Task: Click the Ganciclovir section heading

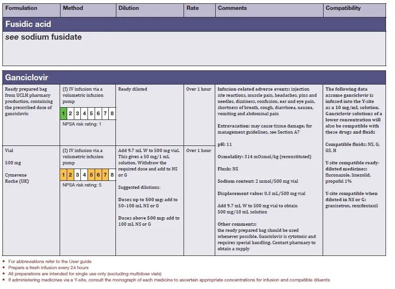Action: pos(27,77)
